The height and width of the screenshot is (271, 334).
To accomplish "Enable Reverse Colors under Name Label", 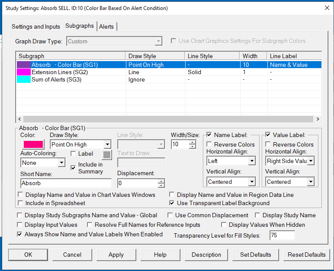I will (x=209, y=144).
